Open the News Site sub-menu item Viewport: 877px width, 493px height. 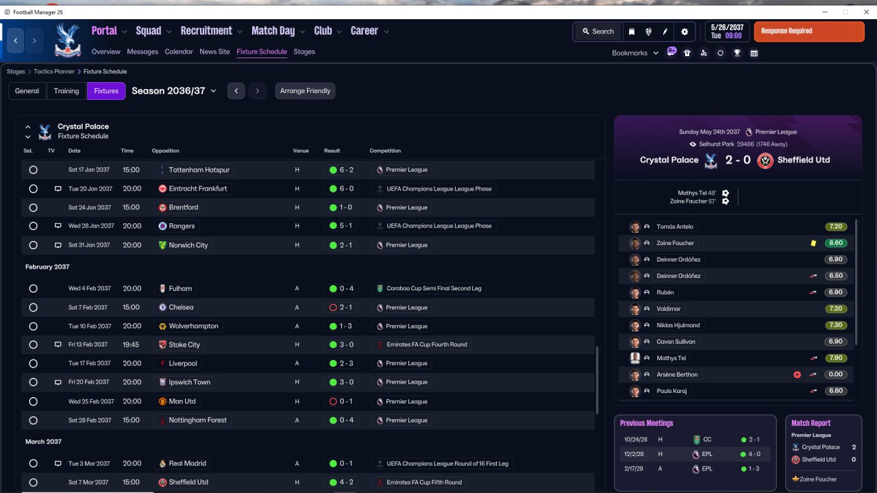tap(214, 51)
